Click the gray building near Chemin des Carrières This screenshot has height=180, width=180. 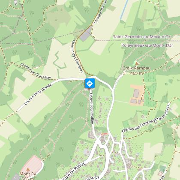pyautogui.click(x=86, y=34)
